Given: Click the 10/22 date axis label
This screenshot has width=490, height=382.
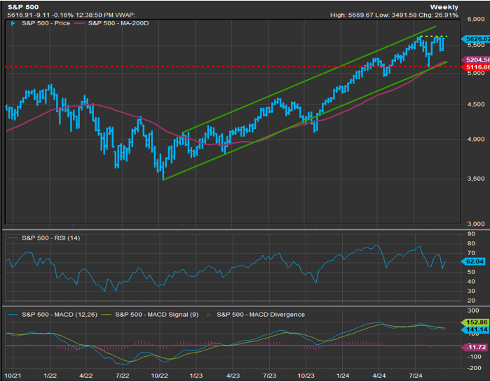Looking at the screenshot, I should click(x=159, y=376).
